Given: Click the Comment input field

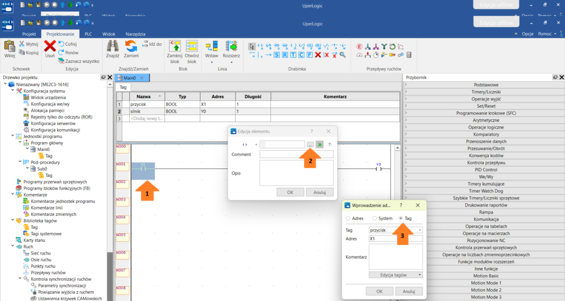Looking at the screenshot, I should click(296, 154).
